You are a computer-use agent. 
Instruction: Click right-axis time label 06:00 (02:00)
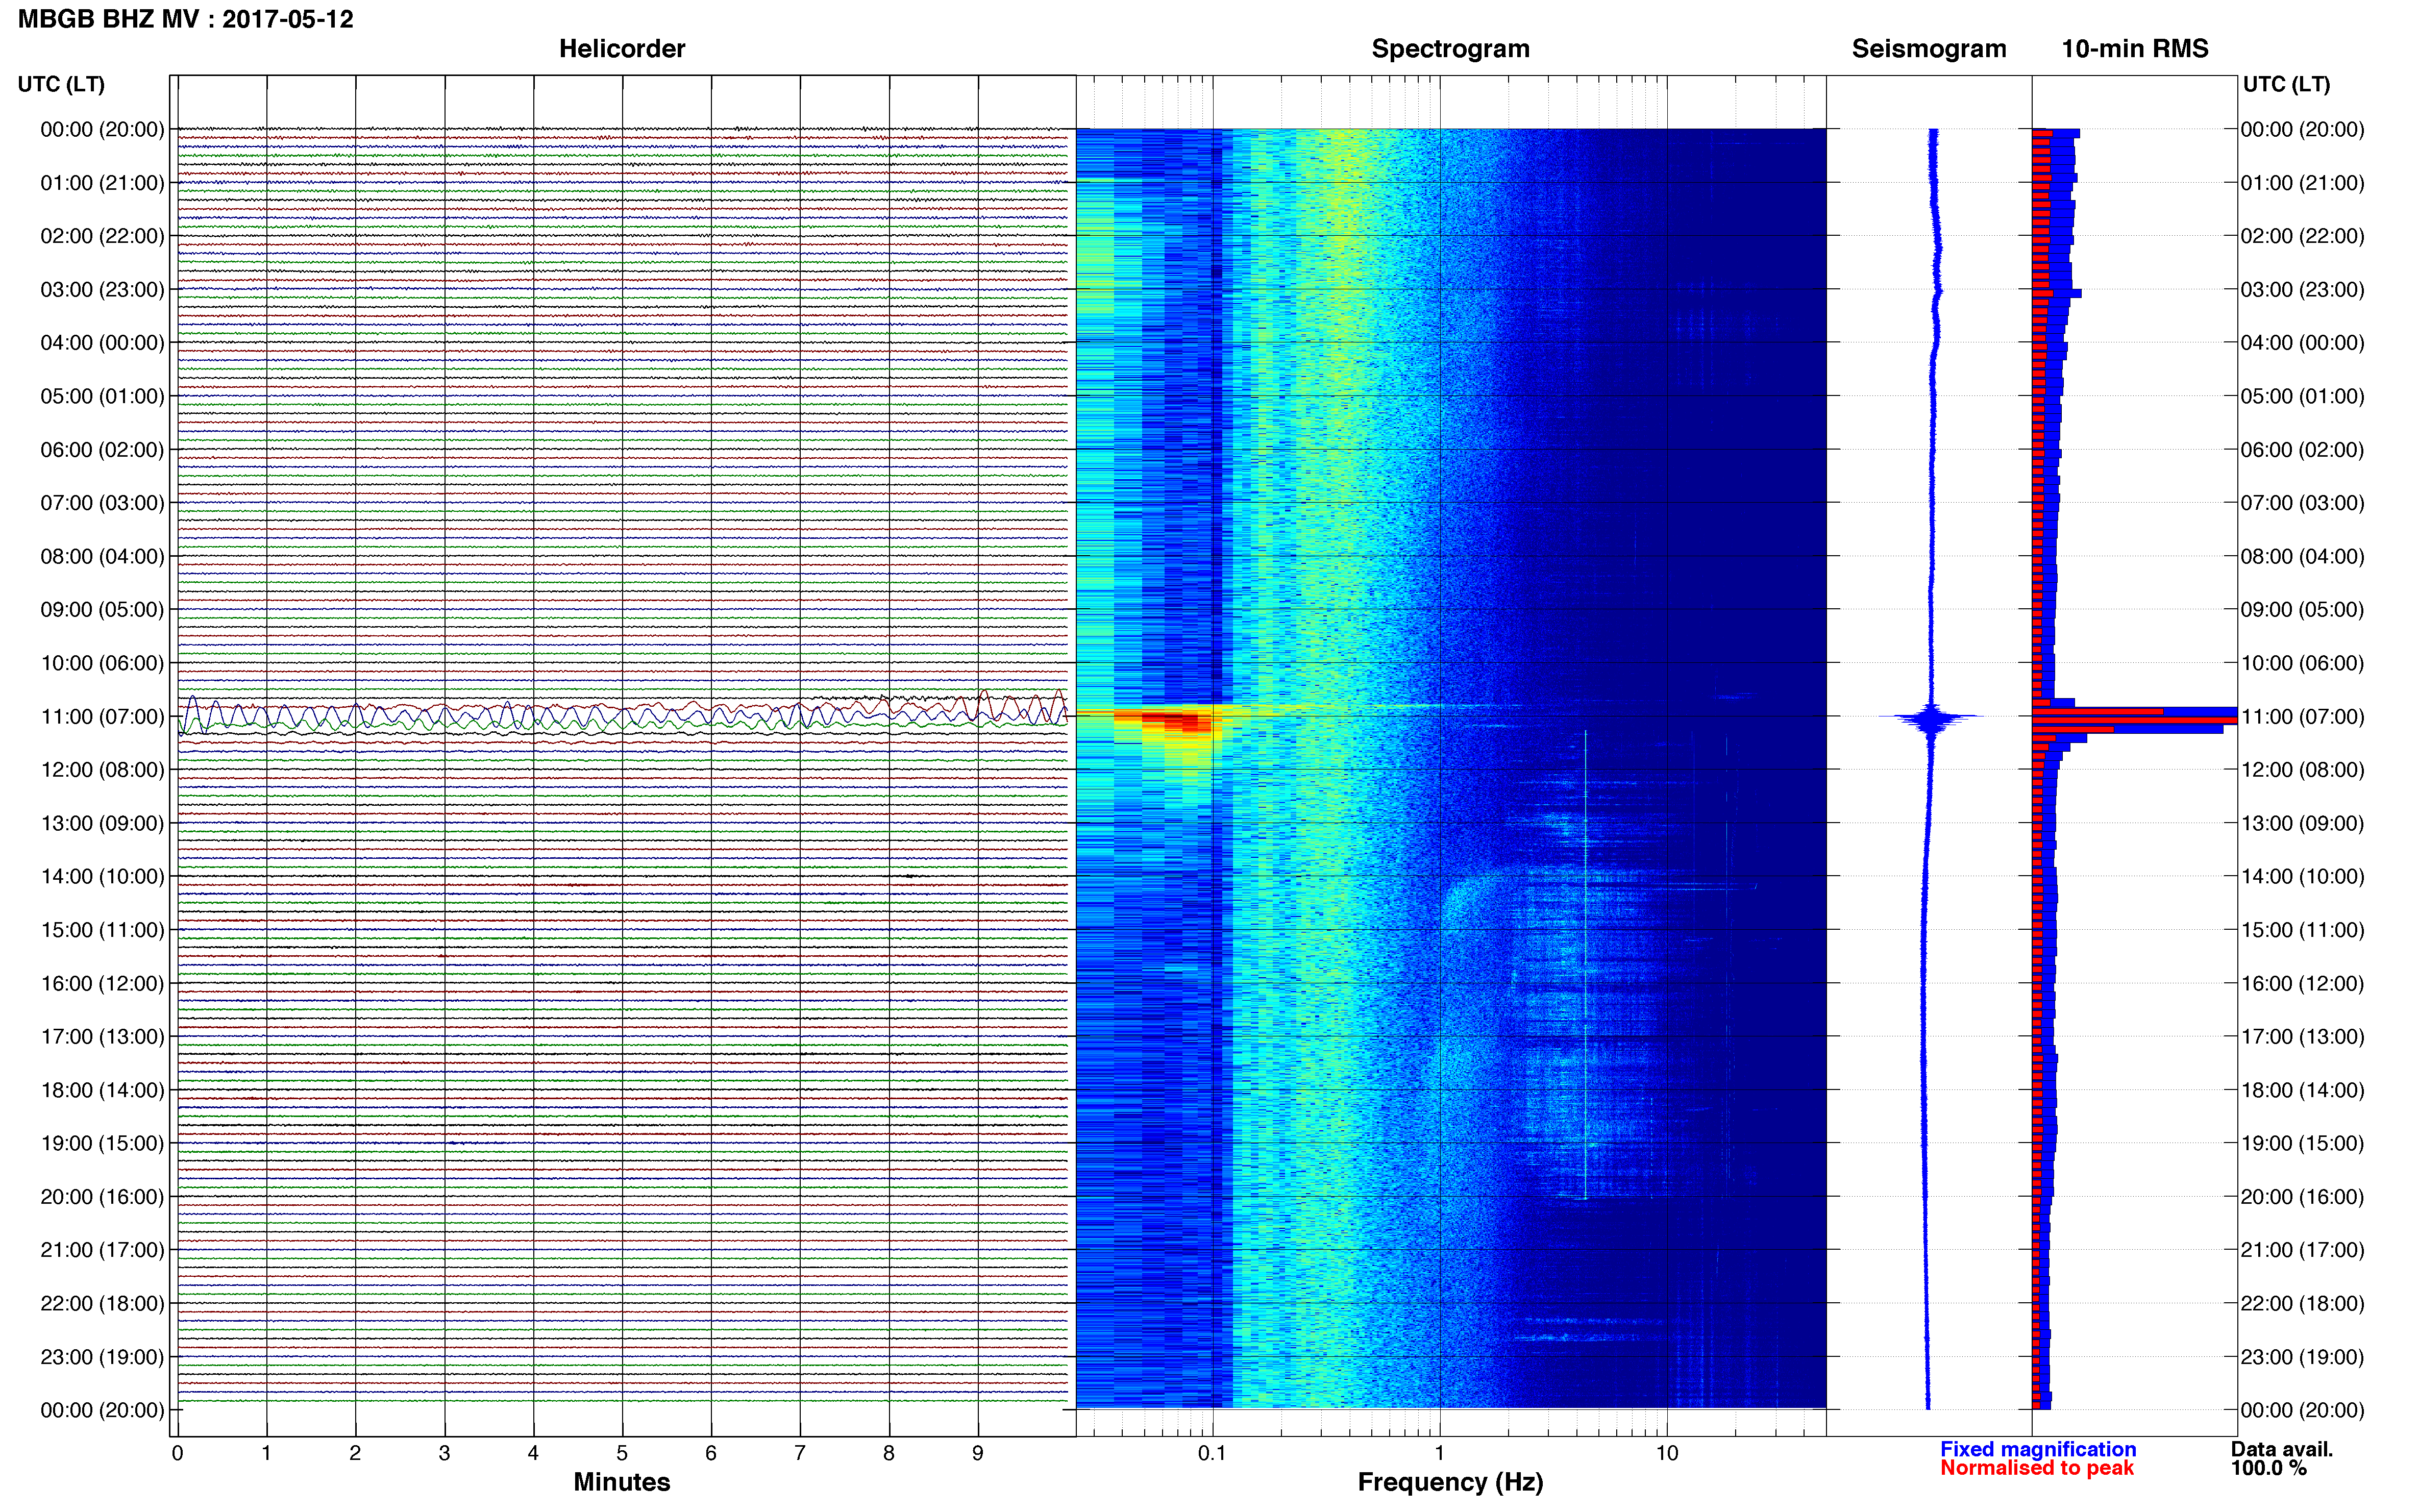(x=2302, y=450)
